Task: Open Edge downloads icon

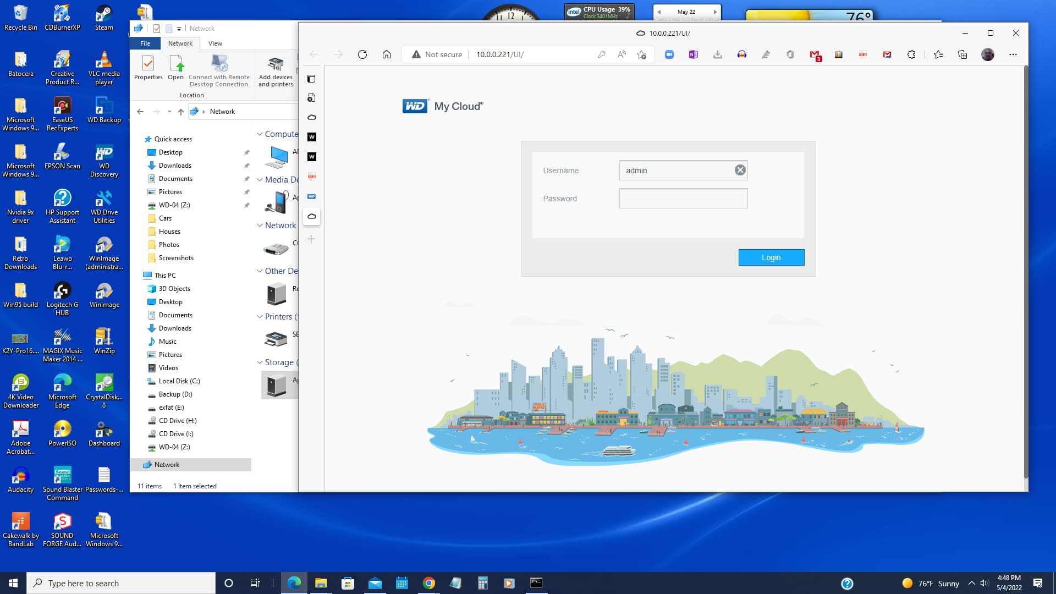Action: [717, 54]
